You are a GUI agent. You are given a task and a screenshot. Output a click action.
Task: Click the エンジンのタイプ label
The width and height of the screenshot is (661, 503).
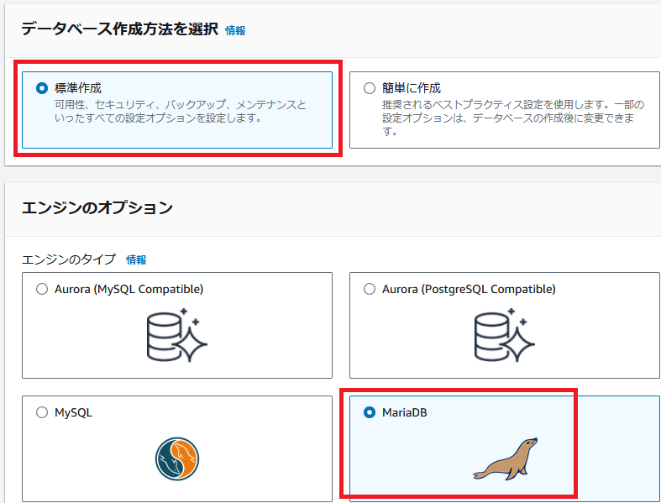pos(69,259)
